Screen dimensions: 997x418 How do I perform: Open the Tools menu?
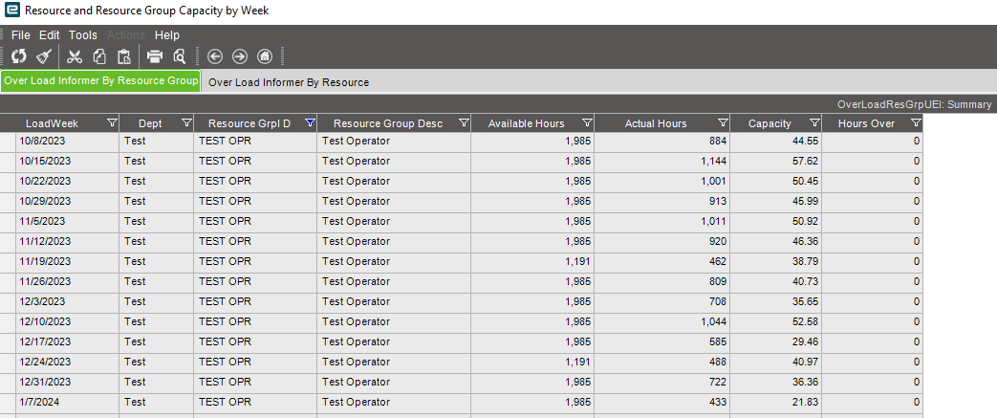point(83,35)
